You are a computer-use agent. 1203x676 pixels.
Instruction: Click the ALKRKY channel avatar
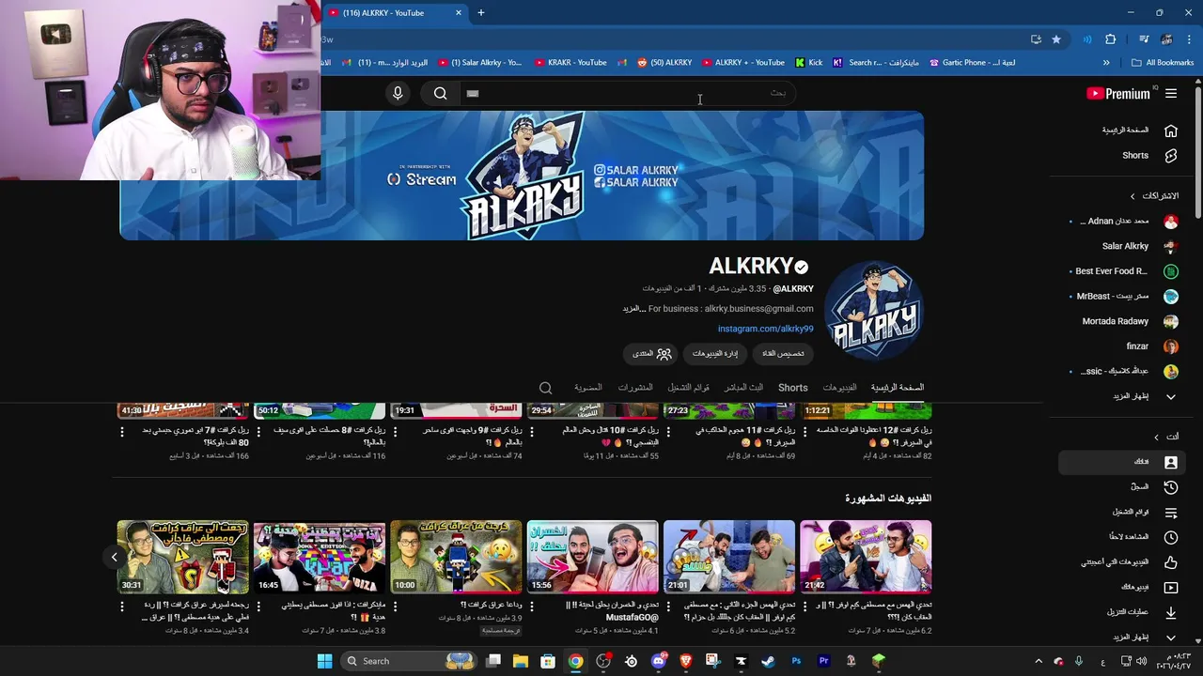pos(874,311)
